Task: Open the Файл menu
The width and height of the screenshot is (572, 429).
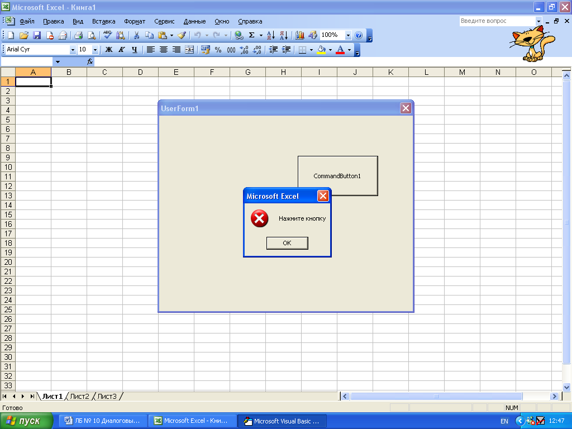Action: 27,21
